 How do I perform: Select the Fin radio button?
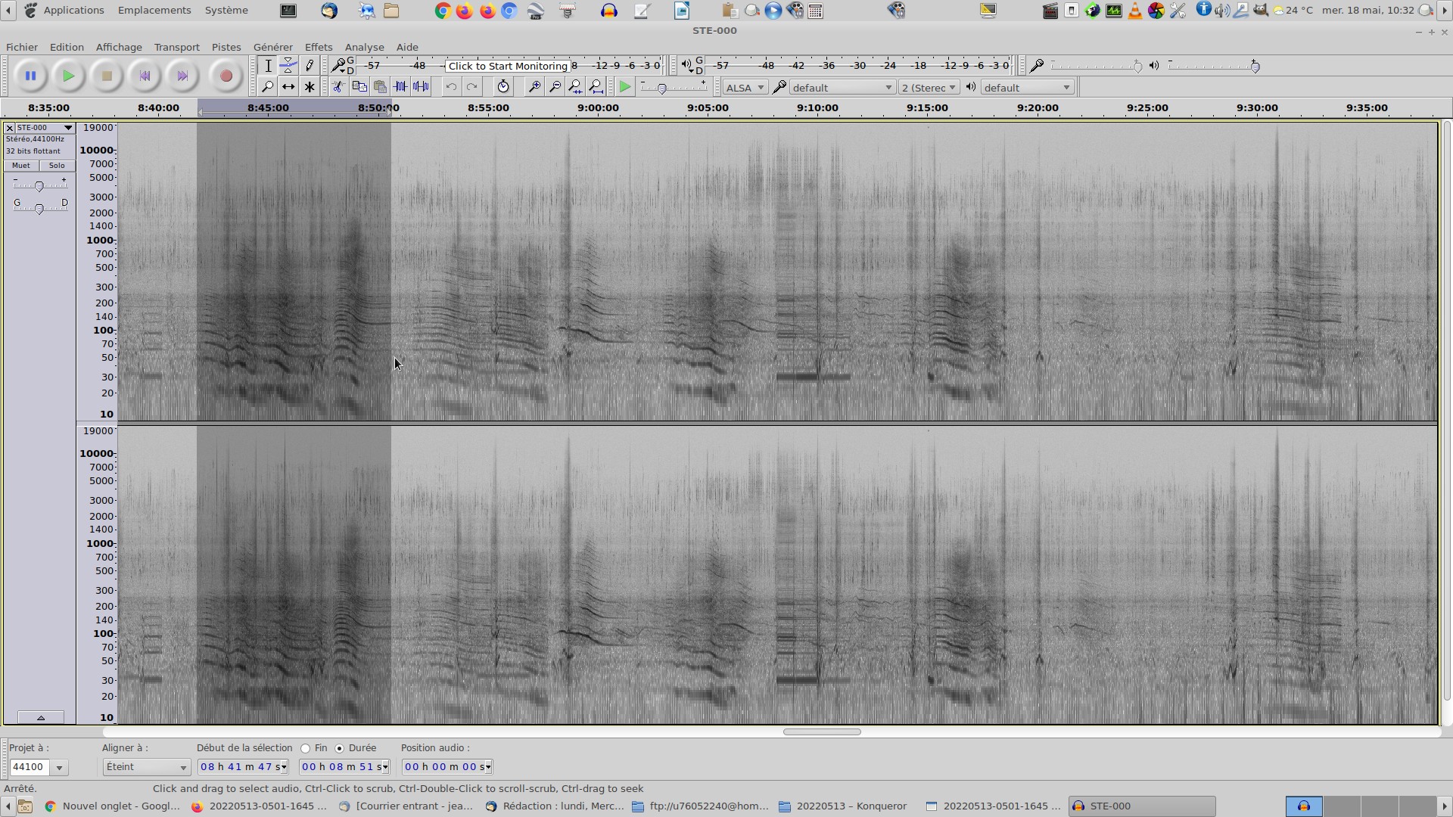pyautogui.click(x=306, y=749)
